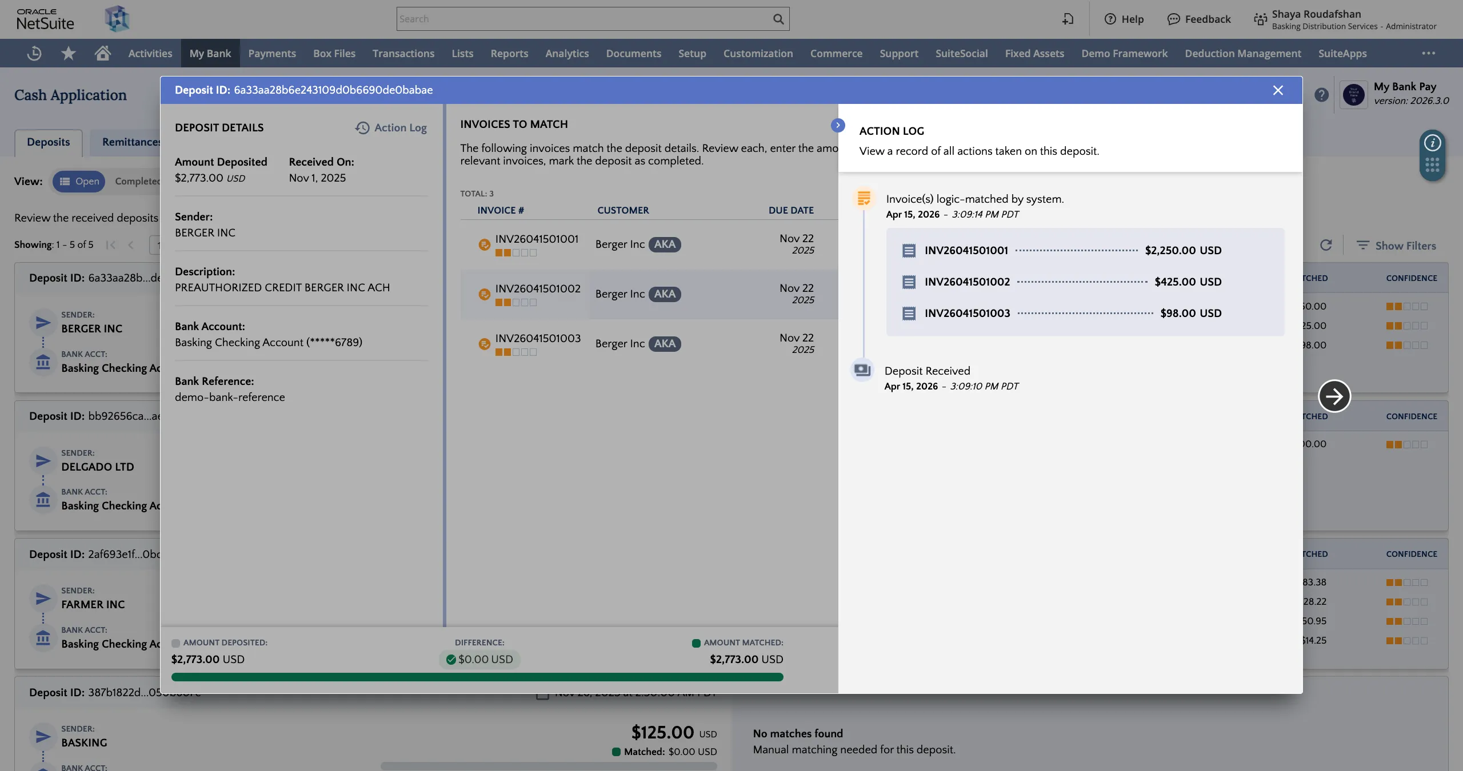Open deposit card bb92656ca
This screenshot has height=771, width=1463.
(87, 466)
